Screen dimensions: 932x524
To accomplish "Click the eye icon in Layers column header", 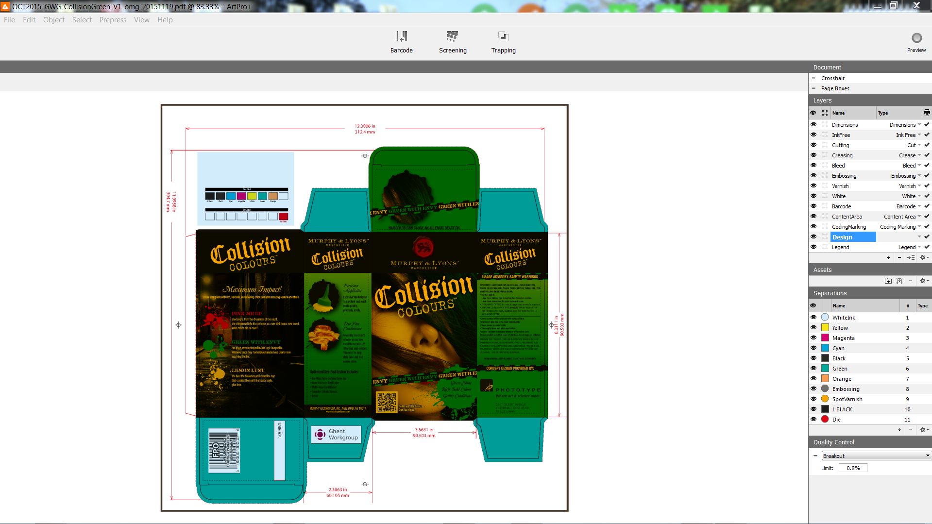I will [x=813, y=113].
